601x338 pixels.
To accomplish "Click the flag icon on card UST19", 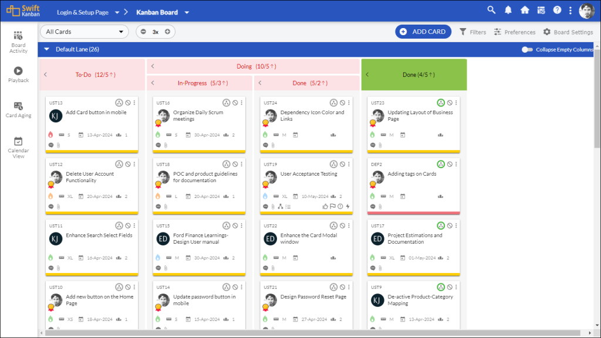I will tap(333, 206).
